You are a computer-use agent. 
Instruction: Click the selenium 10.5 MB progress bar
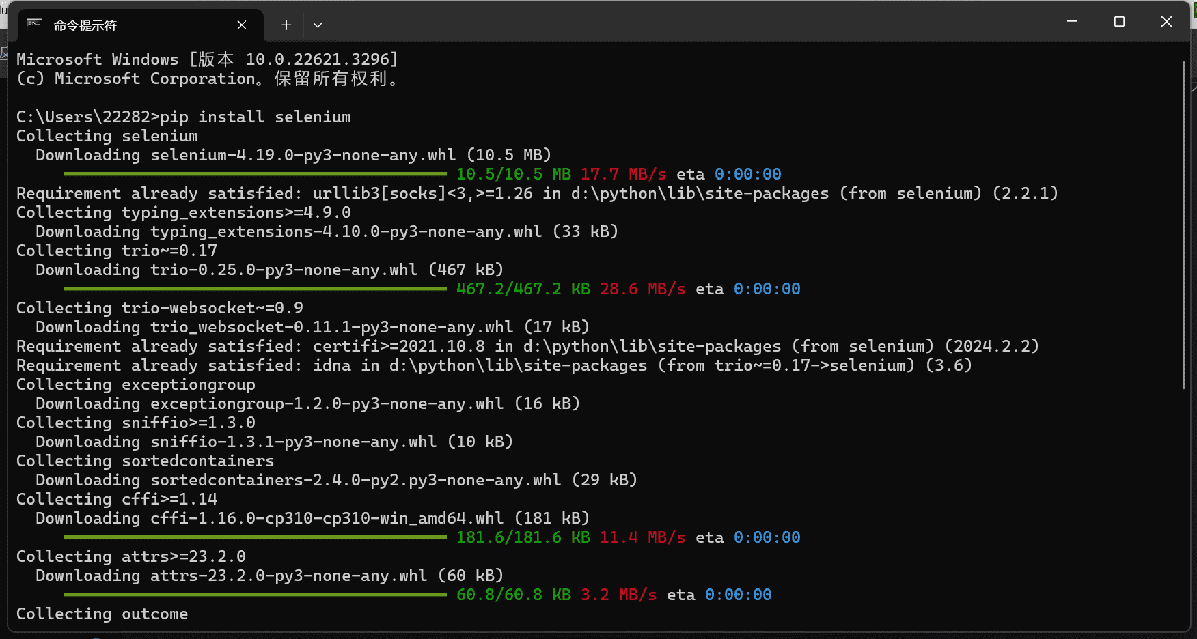pos(255,174)
